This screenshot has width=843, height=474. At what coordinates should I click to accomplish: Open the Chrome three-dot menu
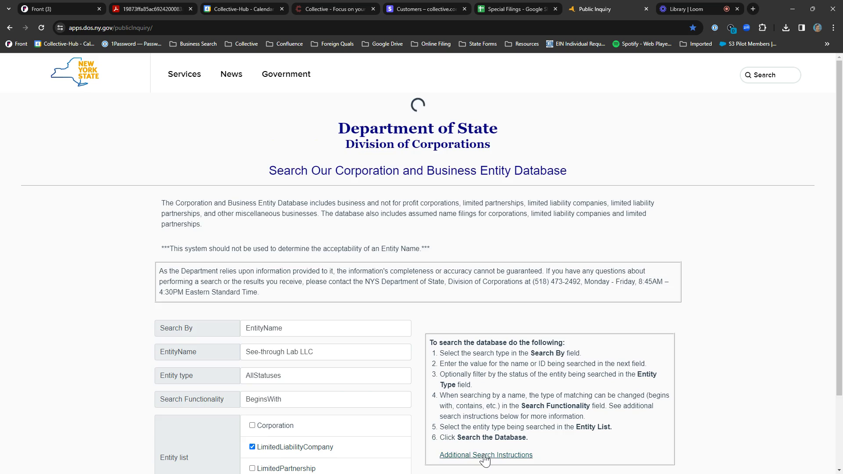[833, 28]
